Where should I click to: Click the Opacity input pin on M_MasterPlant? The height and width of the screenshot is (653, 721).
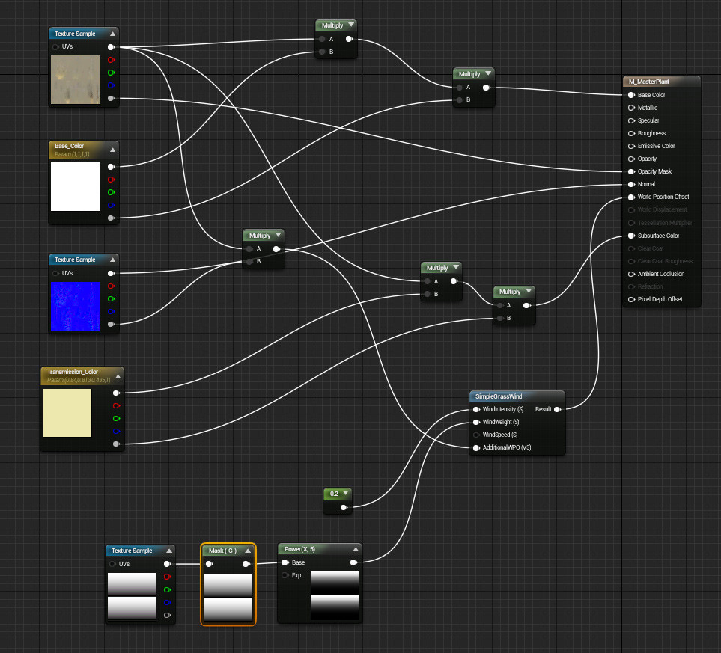(x=631, y=159)
